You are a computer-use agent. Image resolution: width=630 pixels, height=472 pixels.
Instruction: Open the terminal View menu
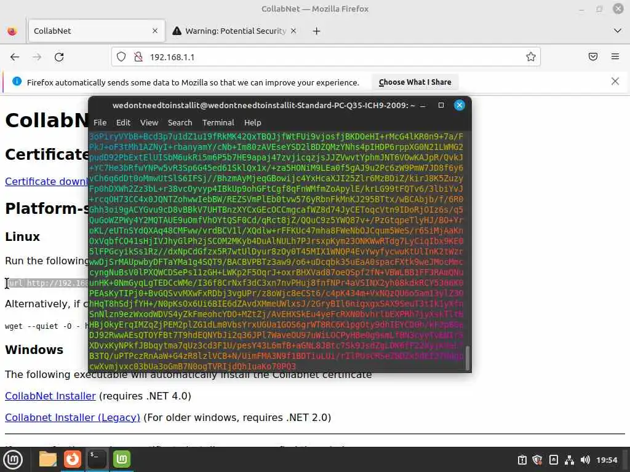coord(149,123)
